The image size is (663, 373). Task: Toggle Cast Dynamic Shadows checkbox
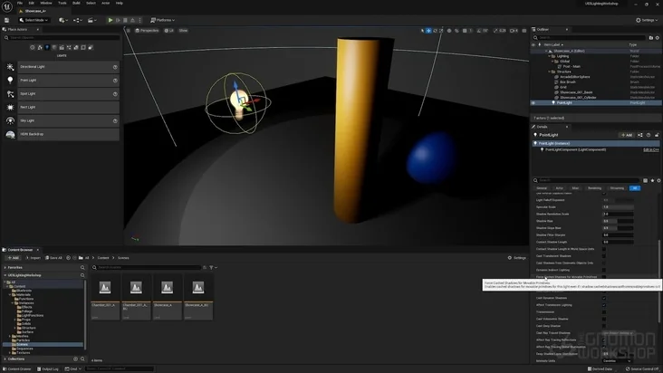pos(604,298)
